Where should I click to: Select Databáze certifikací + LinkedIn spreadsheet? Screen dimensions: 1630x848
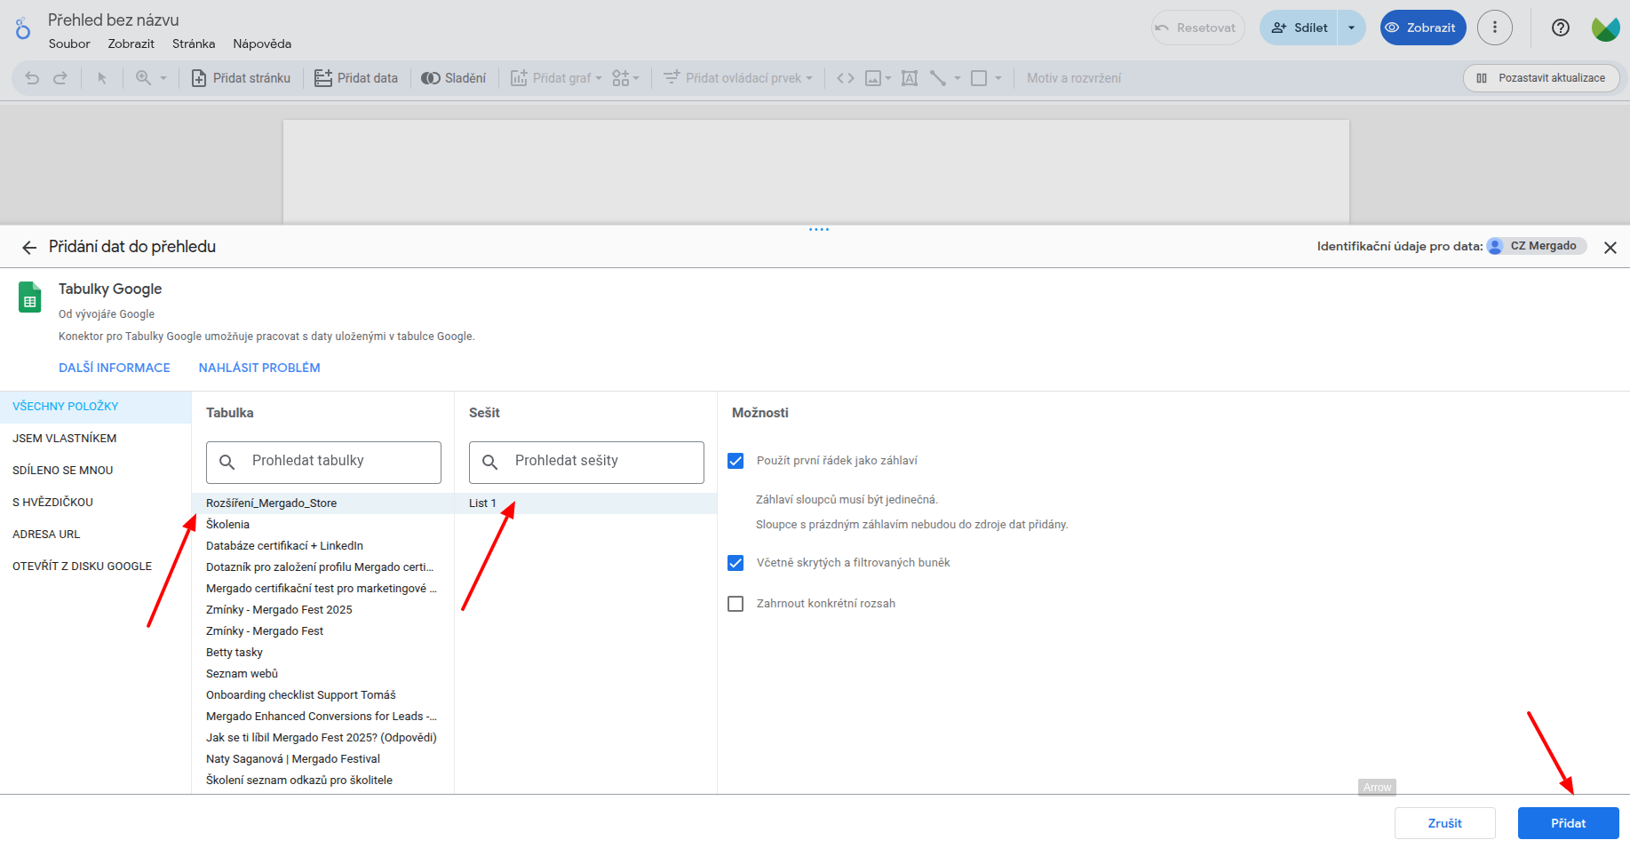[323, 546]
